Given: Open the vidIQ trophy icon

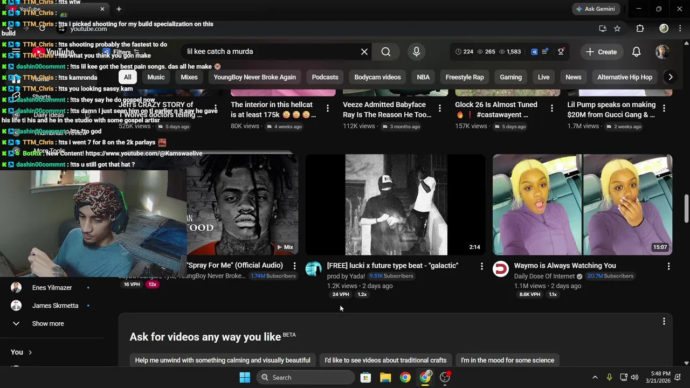Looking at the screenshot, I should 561,52.
